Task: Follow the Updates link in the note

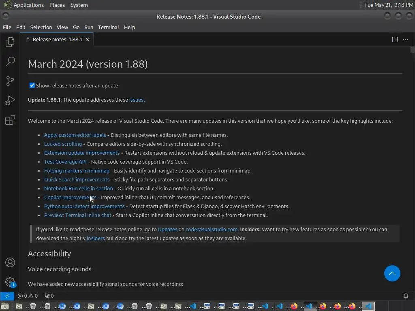Action: coord(167,229)
